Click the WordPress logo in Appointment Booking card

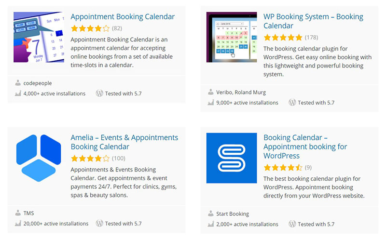99,93
